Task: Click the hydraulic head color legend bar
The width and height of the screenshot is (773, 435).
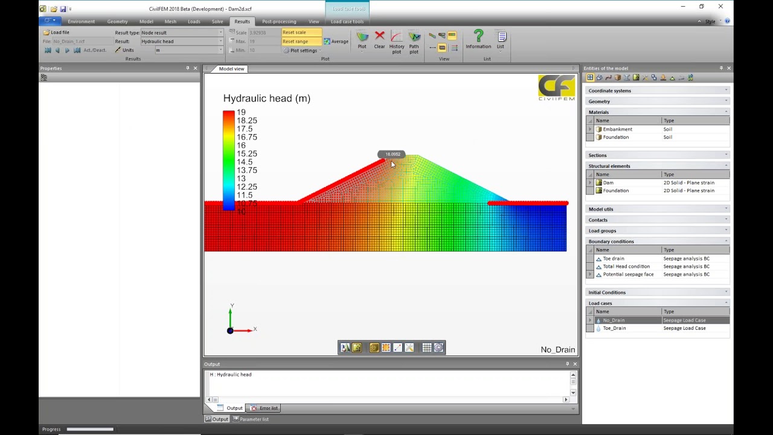Action: click(228, 161)
